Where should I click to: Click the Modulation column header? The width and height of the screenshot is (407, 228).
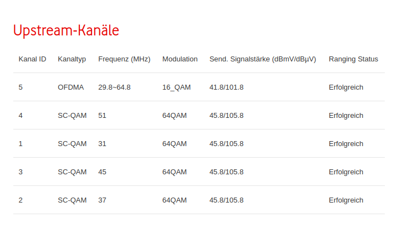[180, 59]
